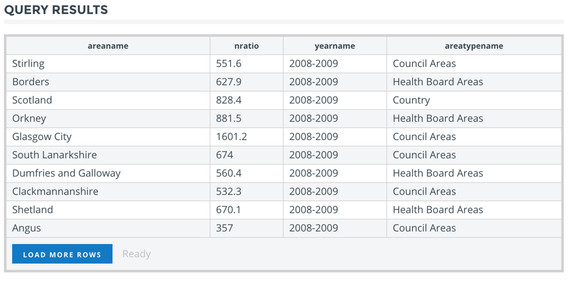This screenshot has height=282, width=569.
Task: Click the Orkney area name cell
Action: [108, 119]
